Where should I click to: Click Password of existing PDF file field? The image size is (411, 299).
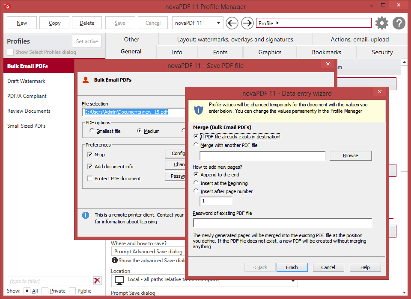coord(282,223)
